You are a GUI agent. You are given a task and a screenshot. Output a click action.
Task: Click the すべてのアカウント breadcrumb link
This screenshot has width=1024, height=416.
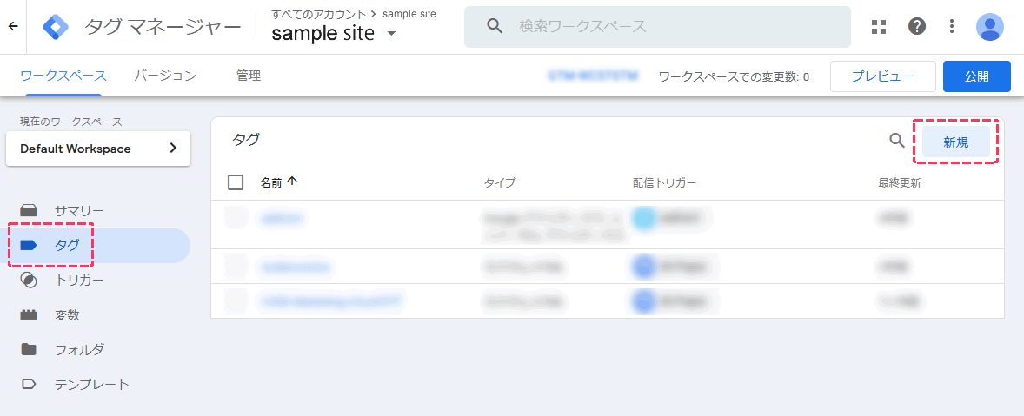point(319,14)
